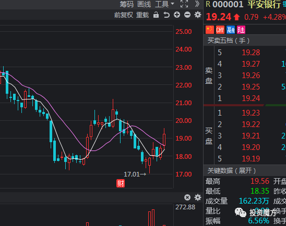This screenshot has width=286, height=226.
Task: Click the 272.88 volume axis label
Action: coord(185,207)
